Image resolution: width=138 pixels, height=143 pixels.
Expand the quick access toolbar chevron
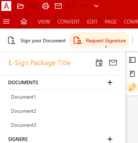(x=96, y=6)
